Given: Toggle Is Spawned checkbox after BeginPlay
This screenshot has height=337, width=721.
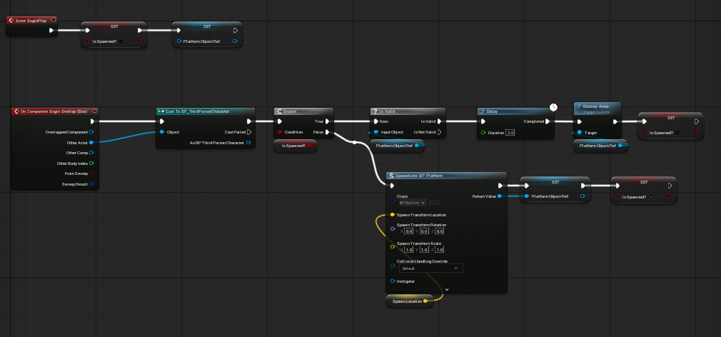Looking at the screenshot, I should [121, 41].
